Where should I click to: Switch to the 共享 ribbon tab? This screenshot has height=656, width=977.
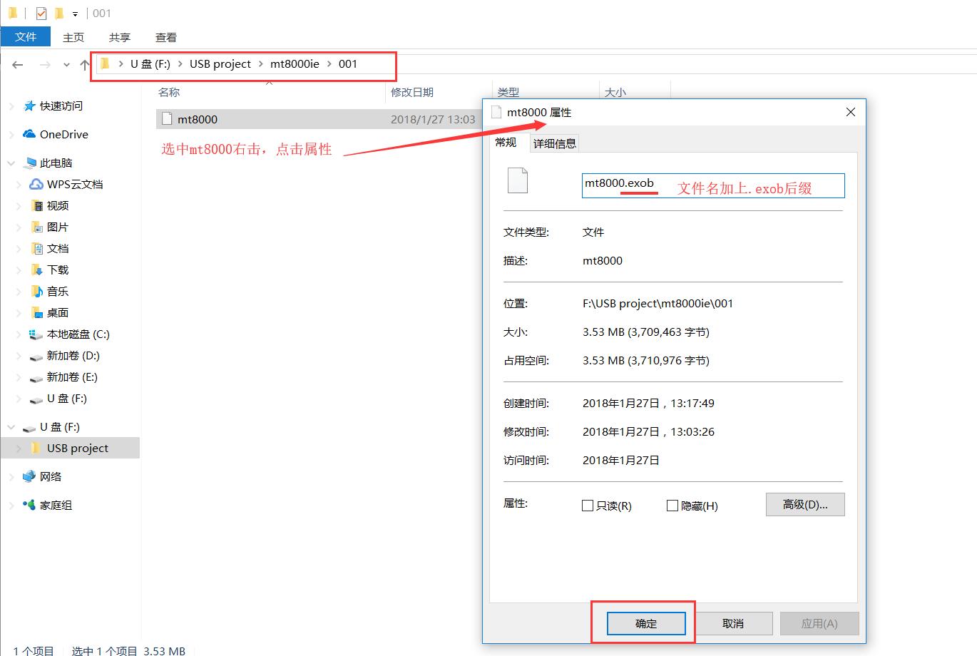click(x=120, y=37)
